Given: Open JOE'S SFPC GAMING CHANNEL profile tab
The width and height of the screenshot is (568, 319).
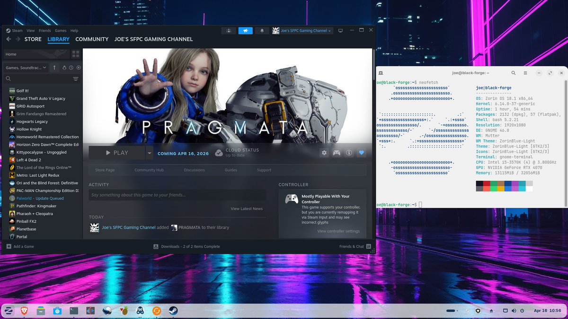Looking at the screenshot, I should point(154,39).
